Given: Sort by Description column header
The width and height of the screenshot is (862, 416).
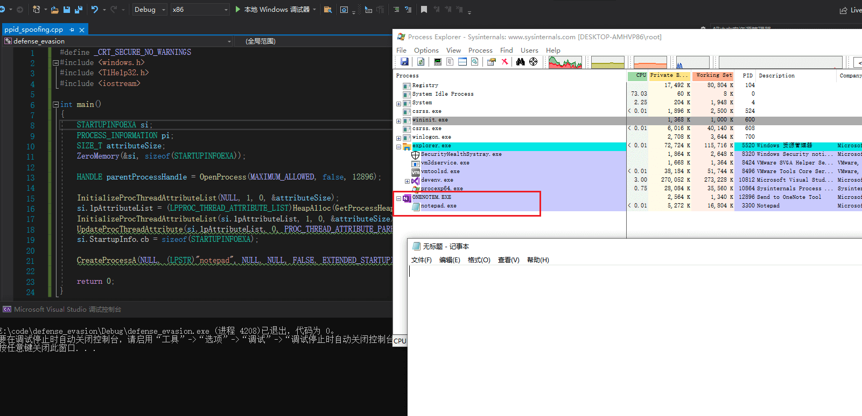Looking at the screenshot, I should coord(796,76).
